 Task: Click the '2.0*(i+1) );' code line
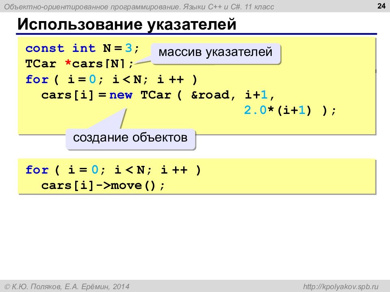coord(290,110)
